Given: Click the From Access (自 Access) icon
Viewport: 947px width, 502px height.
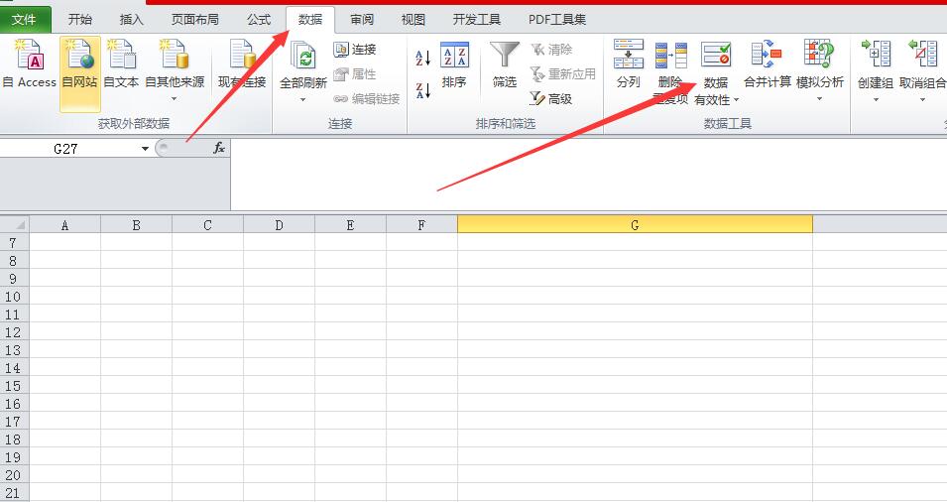Looking at the screenshot, I should 29,55.
